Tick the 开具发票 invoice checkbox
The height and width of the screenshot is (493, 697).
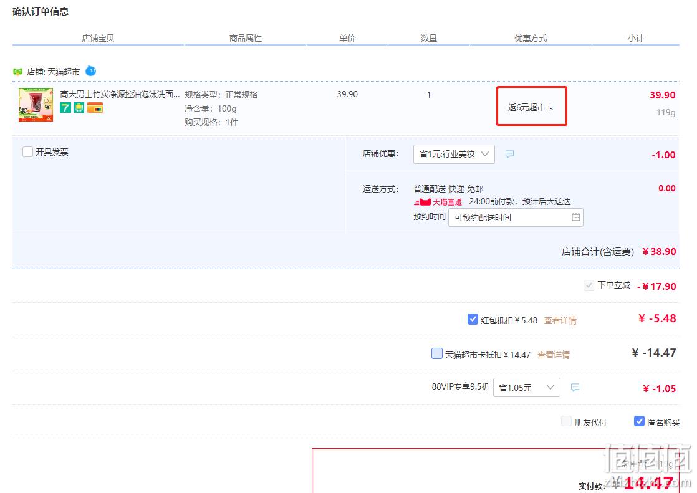(x=27, y=152)
